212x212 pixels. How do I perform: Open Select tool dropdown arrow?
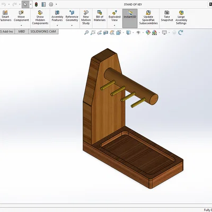pyautogui.click(x=31, y=4)
